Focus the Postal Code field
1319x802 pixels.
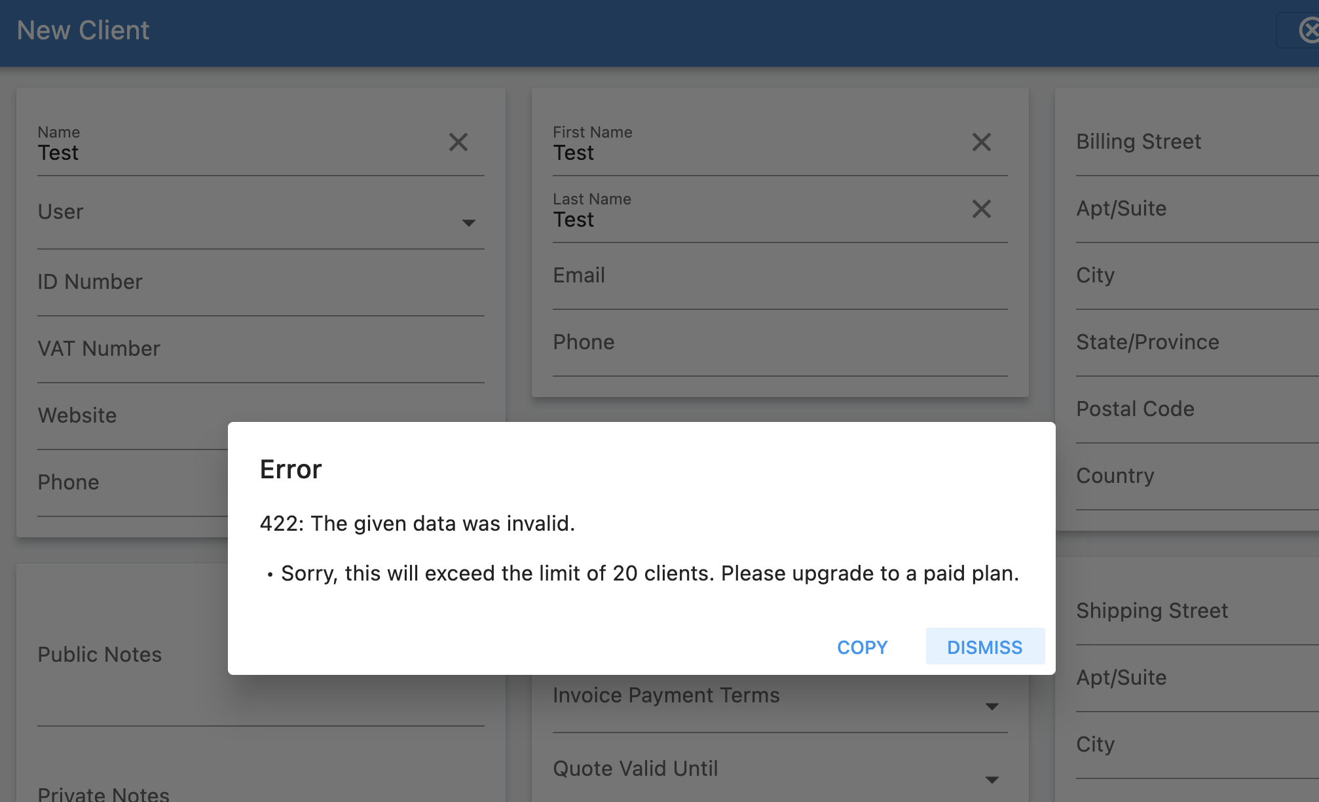coord(1197,410)
